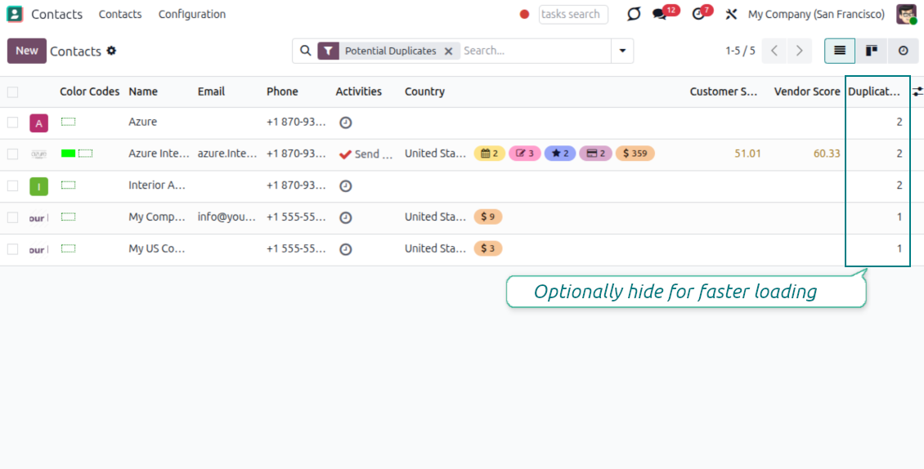The height and width of the screenshot is (469, 924).
Task: Tick the checkbox for the Azure row
Action: (12, 123)
